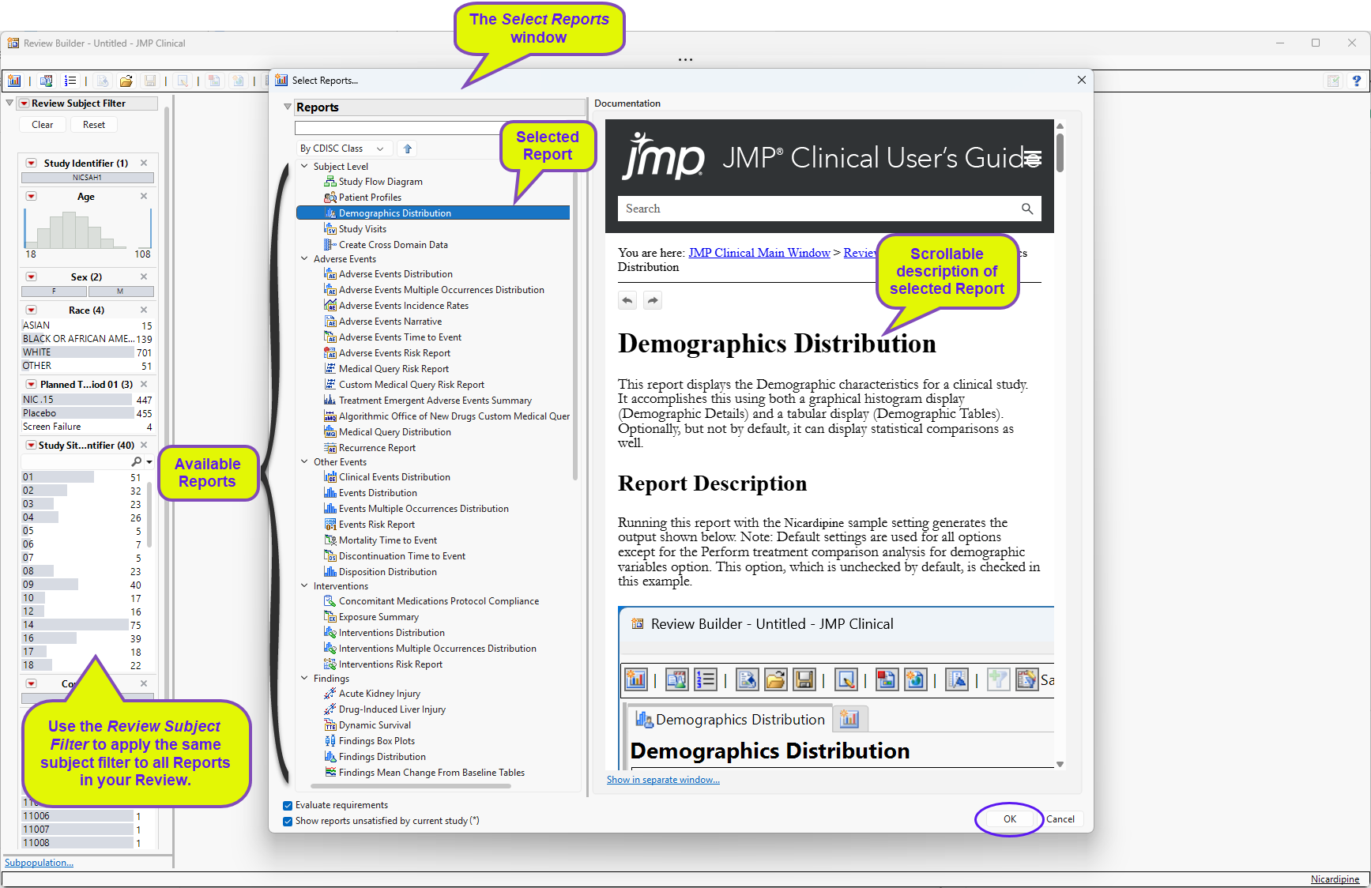Click the documentation back arrow icon
This screenshot has height=888, width=1371.
(x=627, y=300)
